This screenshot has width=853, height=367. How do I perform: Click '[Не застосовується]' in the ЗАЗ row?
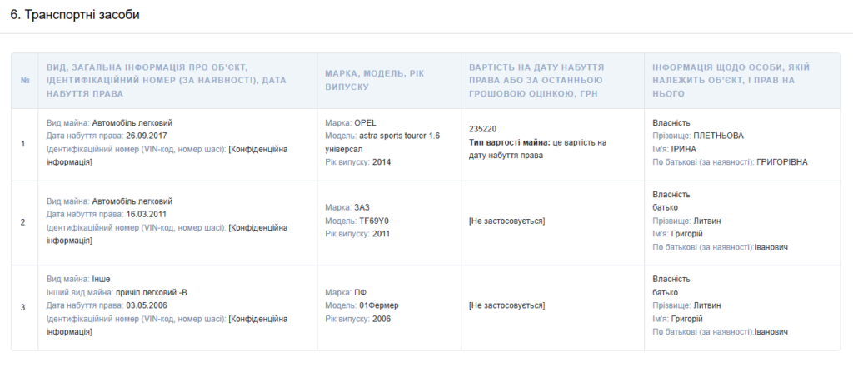coord(506,221)
